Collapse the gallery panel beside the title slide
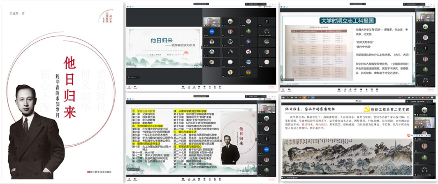438x184 pixels. [x=202, y=47]
